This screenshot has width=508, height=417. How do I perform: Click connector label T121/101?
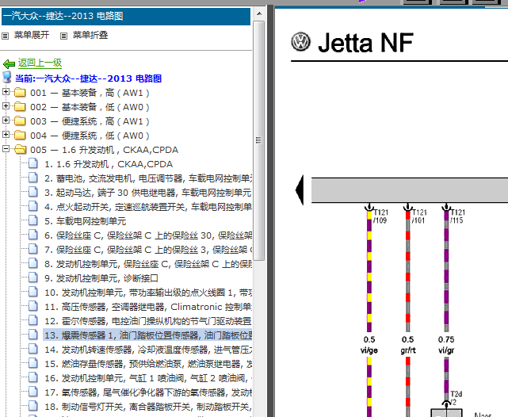coord(419,216)
